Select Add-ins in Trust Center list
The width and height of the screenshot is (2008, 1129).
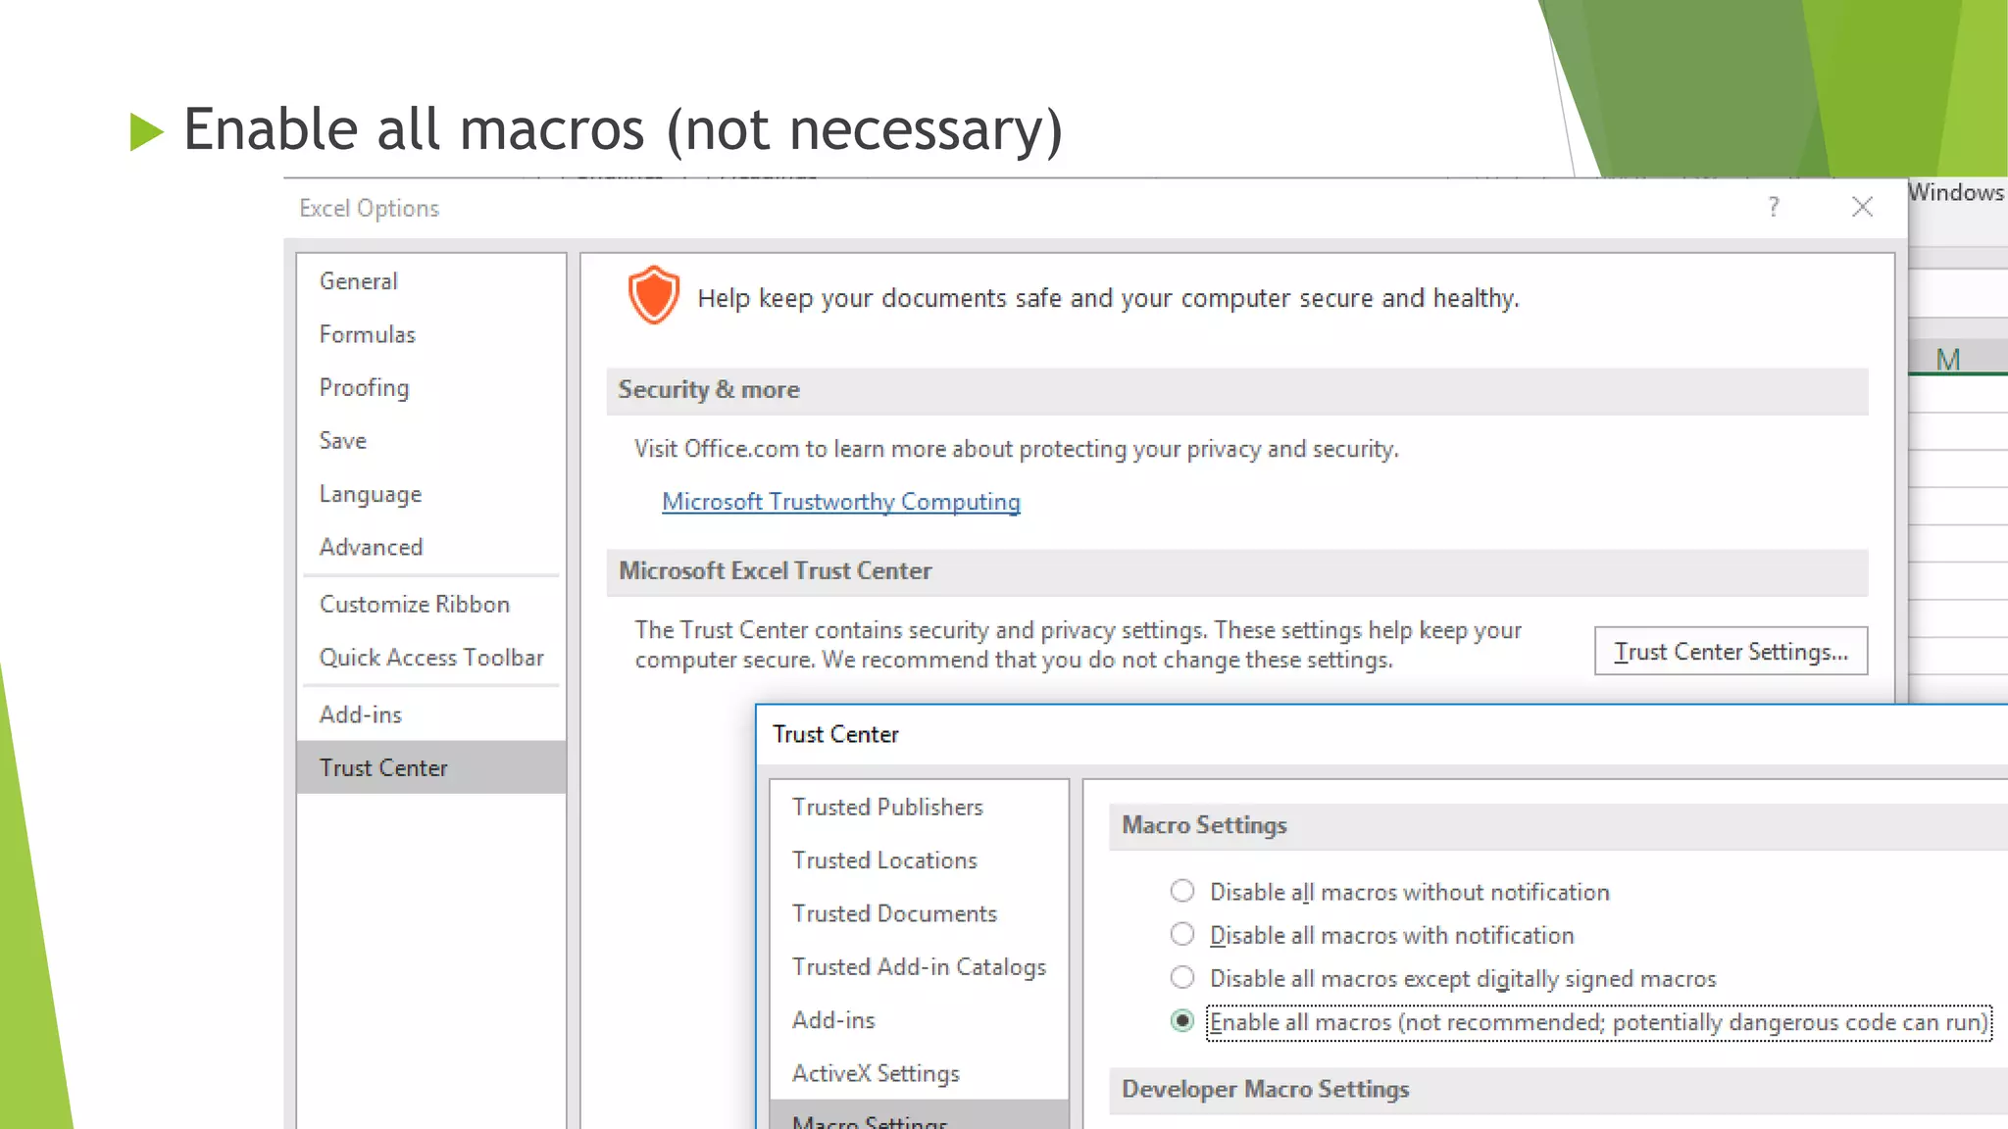tap(919, 1020)
